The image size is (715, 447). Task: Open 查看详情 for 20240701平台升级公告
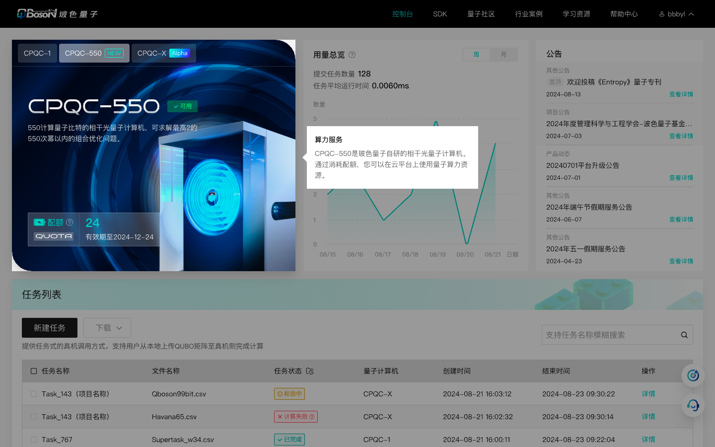click(681, 178)
